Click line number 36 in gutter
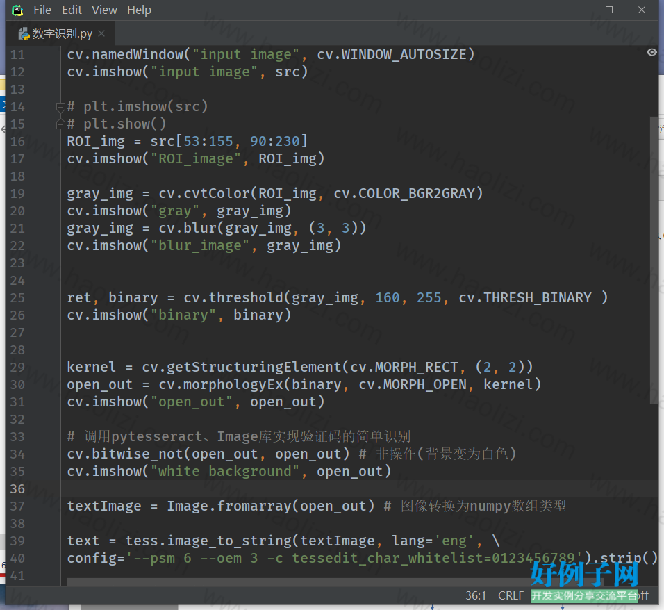Viewport: 664px width, 610px height. click(18, 489)
